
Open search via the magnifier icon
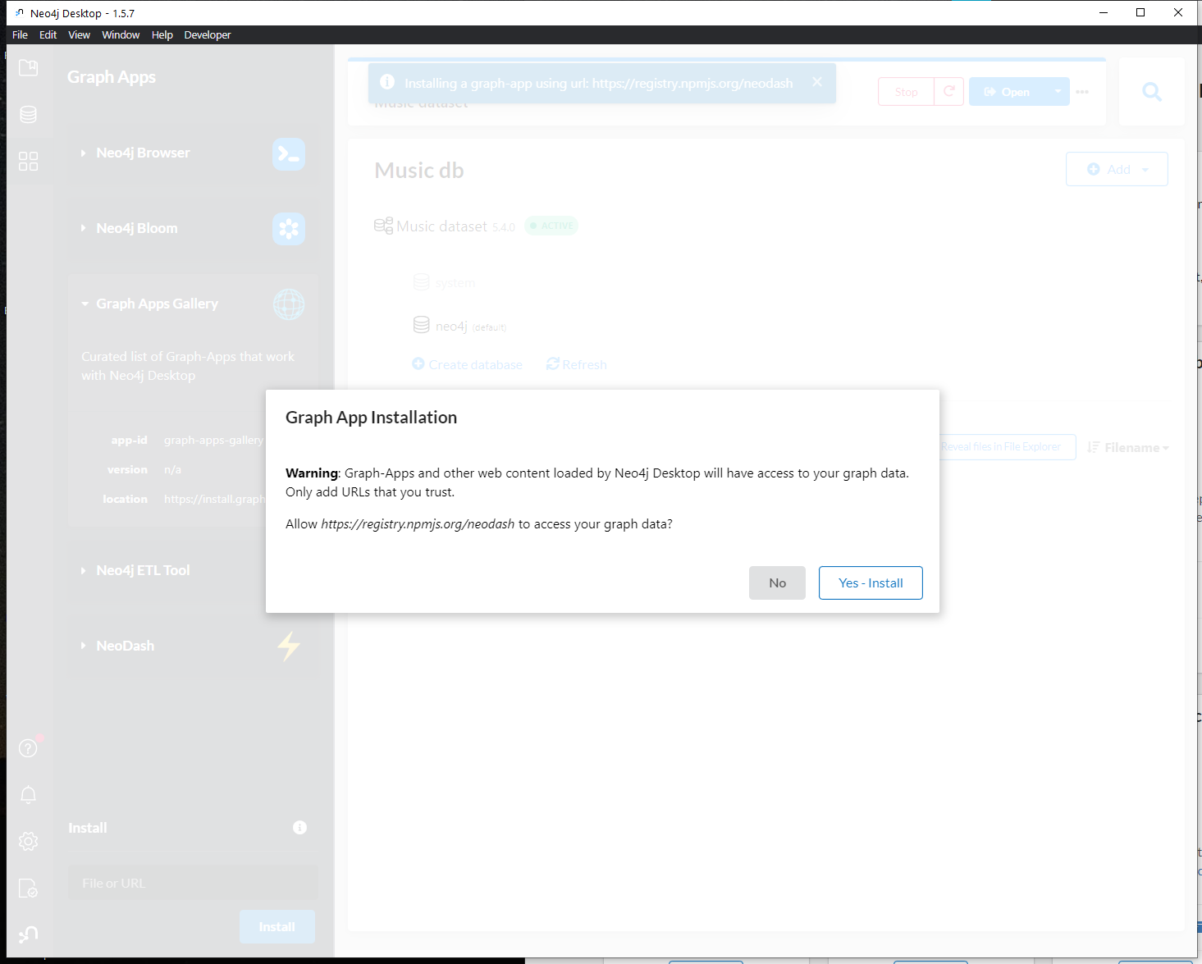point(1151,91)
